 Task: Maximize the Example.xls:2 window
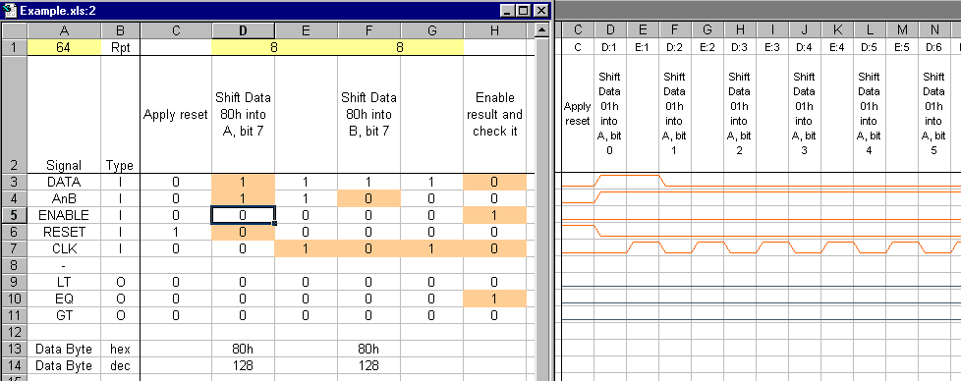coord(523,11)
